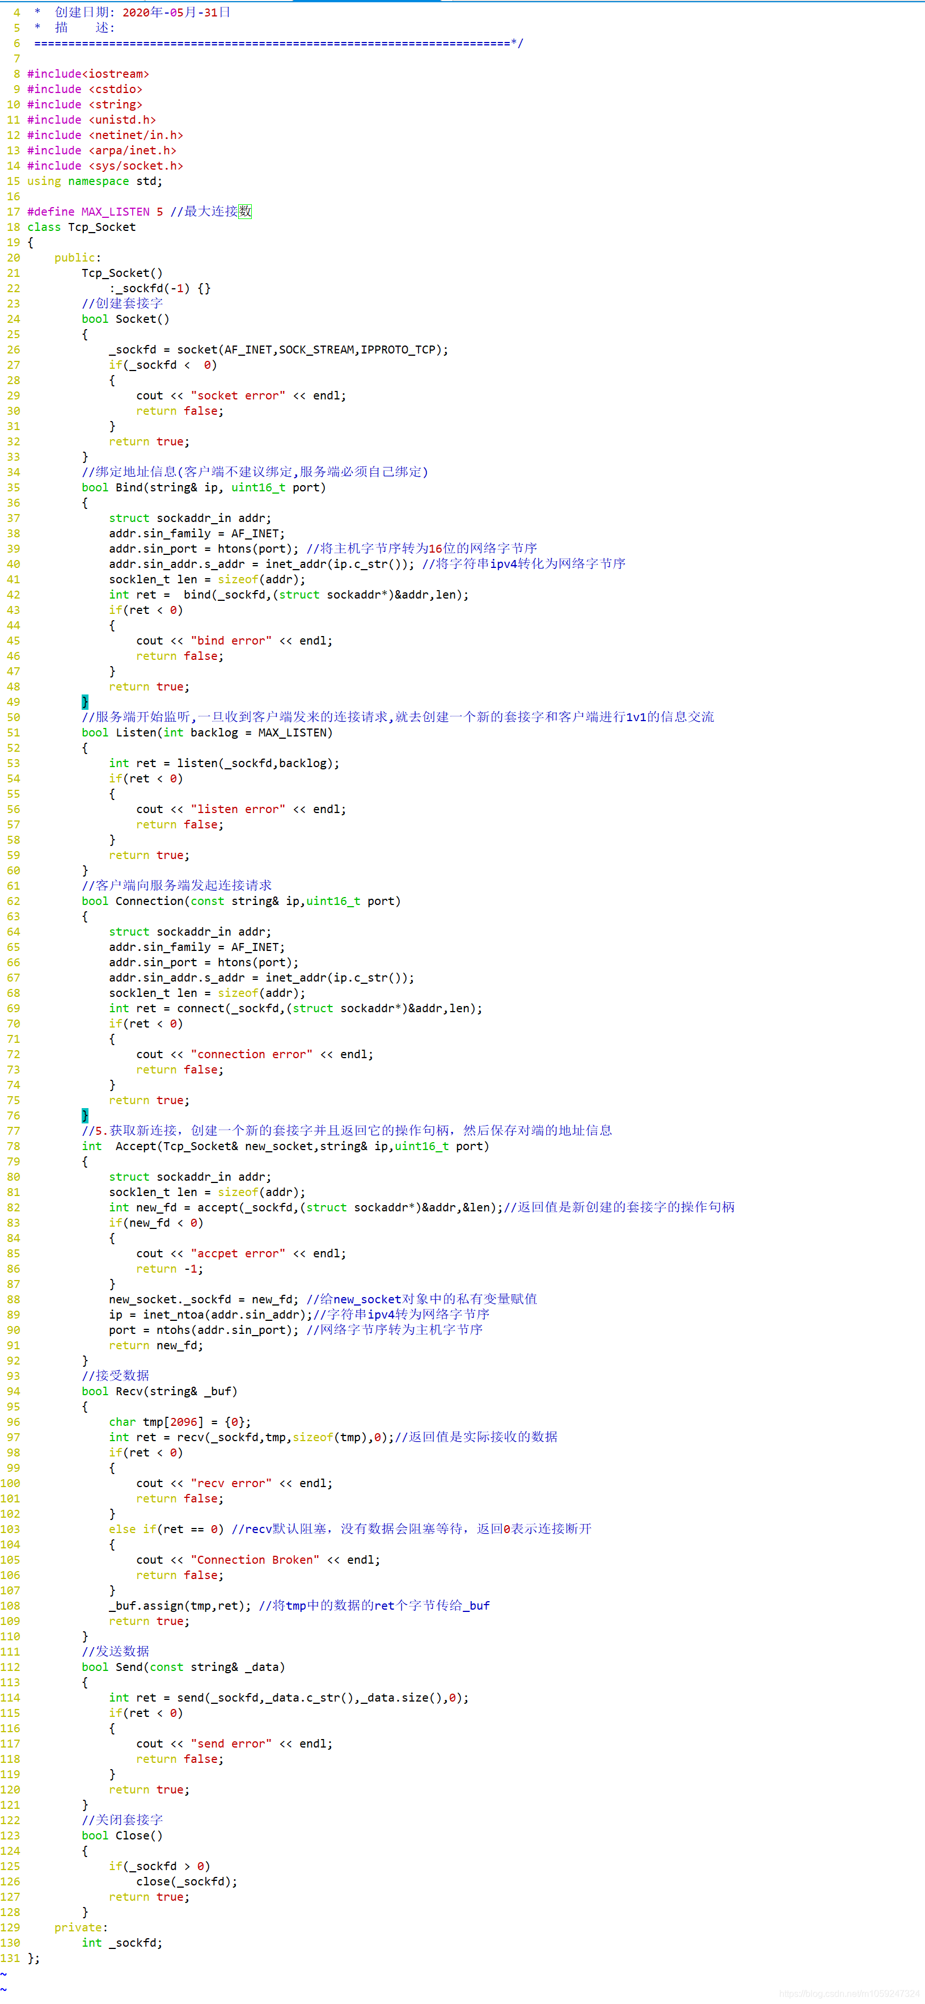Click highlighted closing brace on line 76
925x2004 pixels.
(x=85, y=1115)
